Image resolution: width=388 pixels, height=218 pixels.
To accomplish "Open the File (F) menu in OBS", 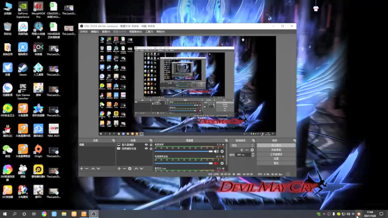I will click(x=83, y=31).
